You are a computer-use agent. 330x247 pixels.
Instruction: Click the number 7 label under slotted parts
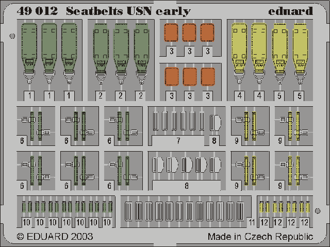(x=177, y=141)
